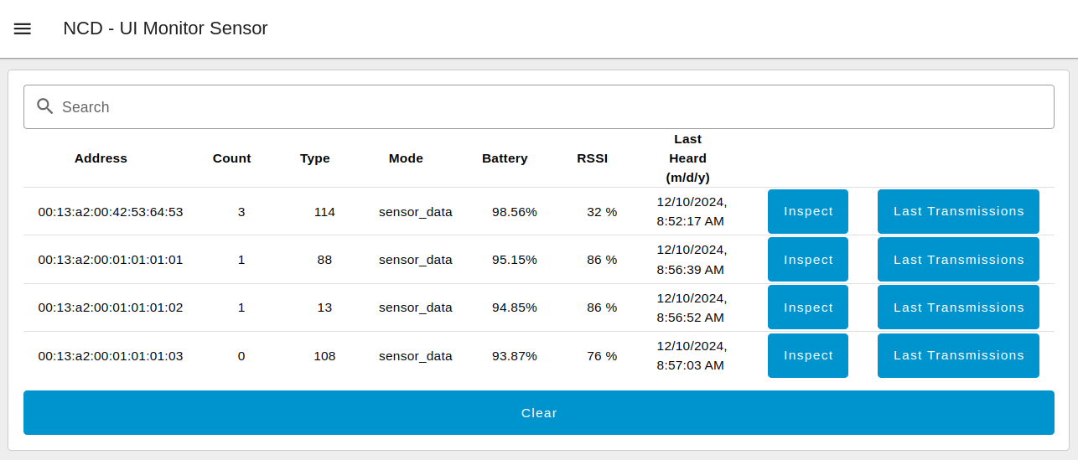Click RSSI value 32 %
This screenshot has height=460, width=1078.
click(x=602, y=212)
